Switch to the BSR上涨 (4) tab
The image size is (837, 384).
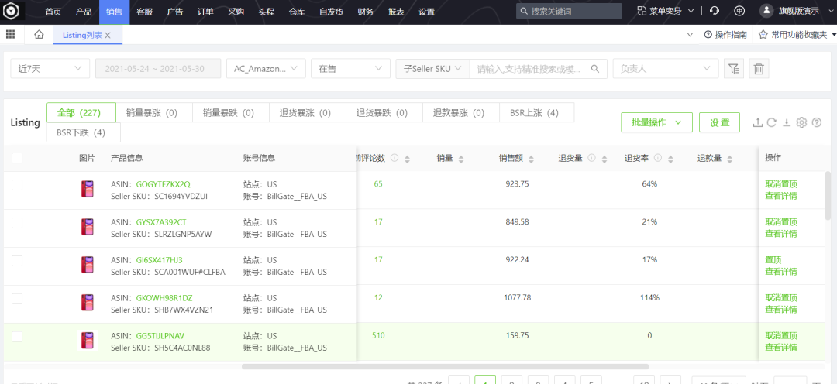pos(534,113)
